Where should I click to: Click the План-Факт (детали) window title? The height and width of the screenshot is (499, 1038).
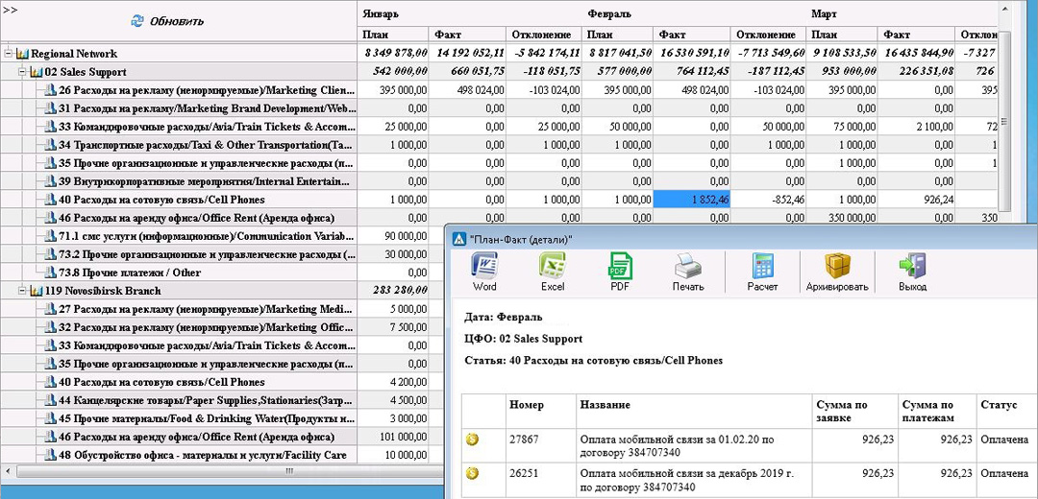pos(520,240)
